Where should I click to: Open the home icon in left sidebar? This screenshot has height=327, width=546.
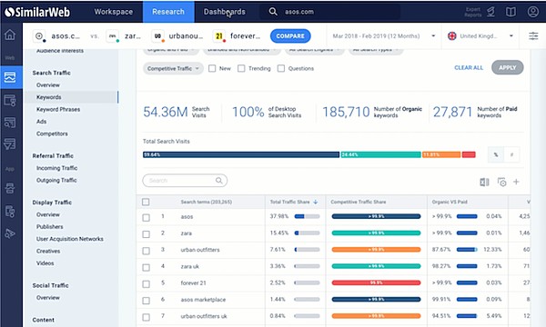click(10, 35)
